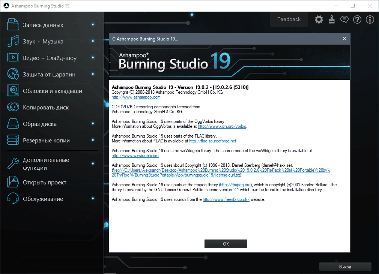Image resolution: width=379 pixels, height=274 pixels.
Task: Click the Выход exit button
Action: point(345,267)
